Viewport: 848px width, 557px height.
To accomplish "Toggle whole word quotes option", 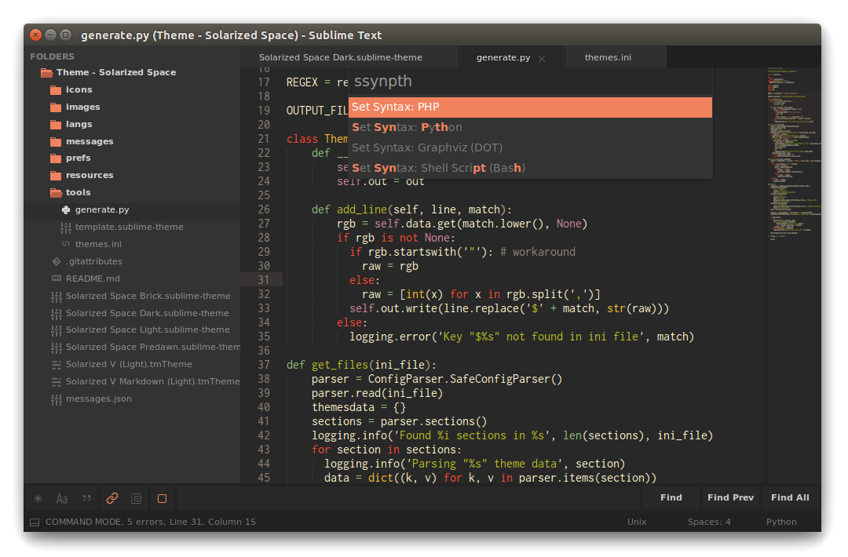I will pyautogui.click(x=86, y=499).
